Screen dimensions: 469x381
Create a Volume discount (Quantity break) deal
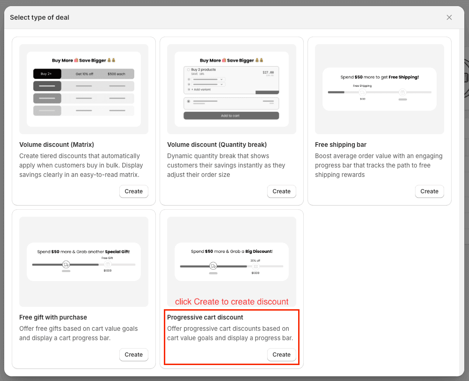pyautogui.click(x=281, y=191)
